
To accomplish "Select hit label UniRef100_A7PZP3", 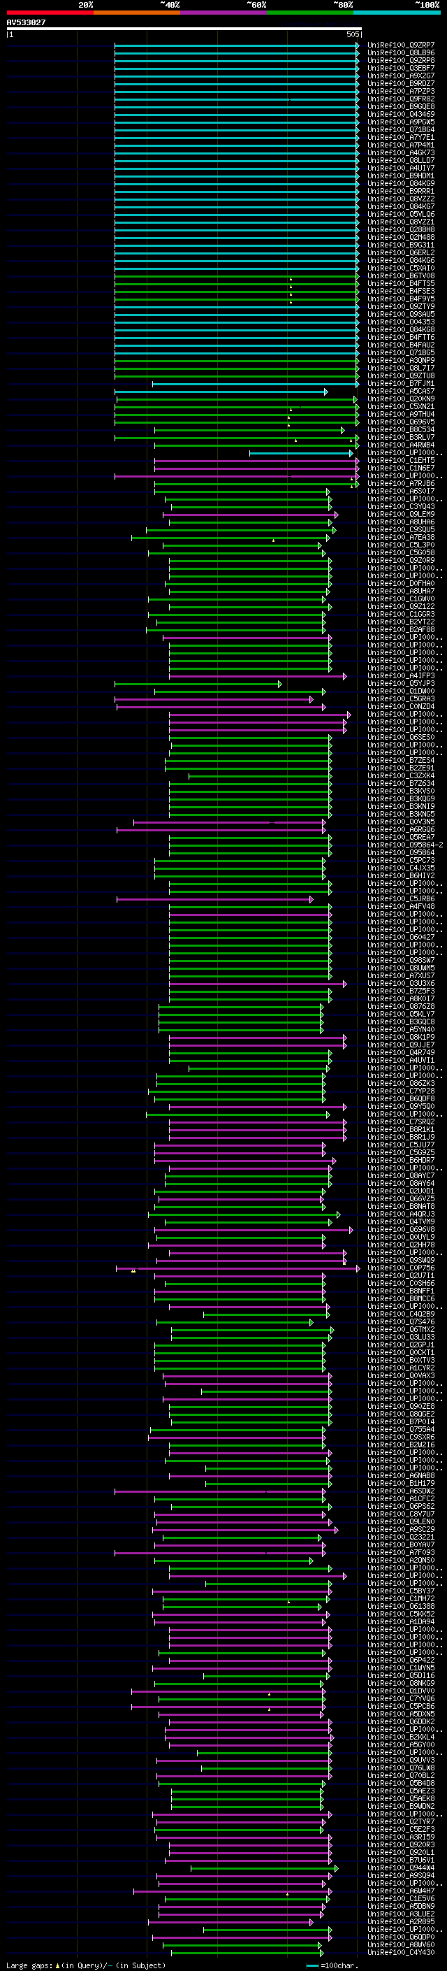I will pyautogui.click(x=401, y=91).
